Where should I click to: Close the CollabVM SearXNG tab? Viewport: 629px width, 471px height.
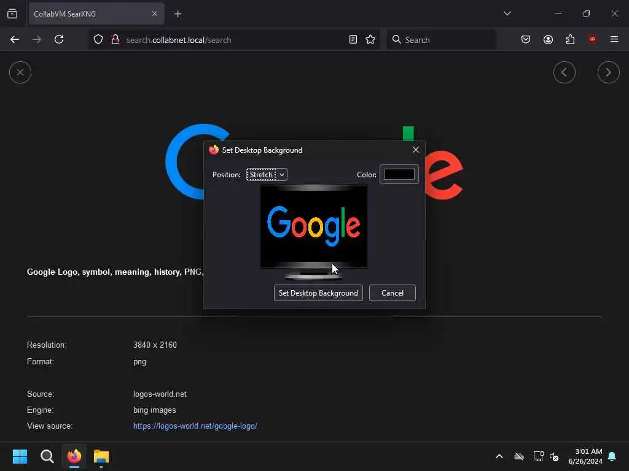[x=155, y=13]
